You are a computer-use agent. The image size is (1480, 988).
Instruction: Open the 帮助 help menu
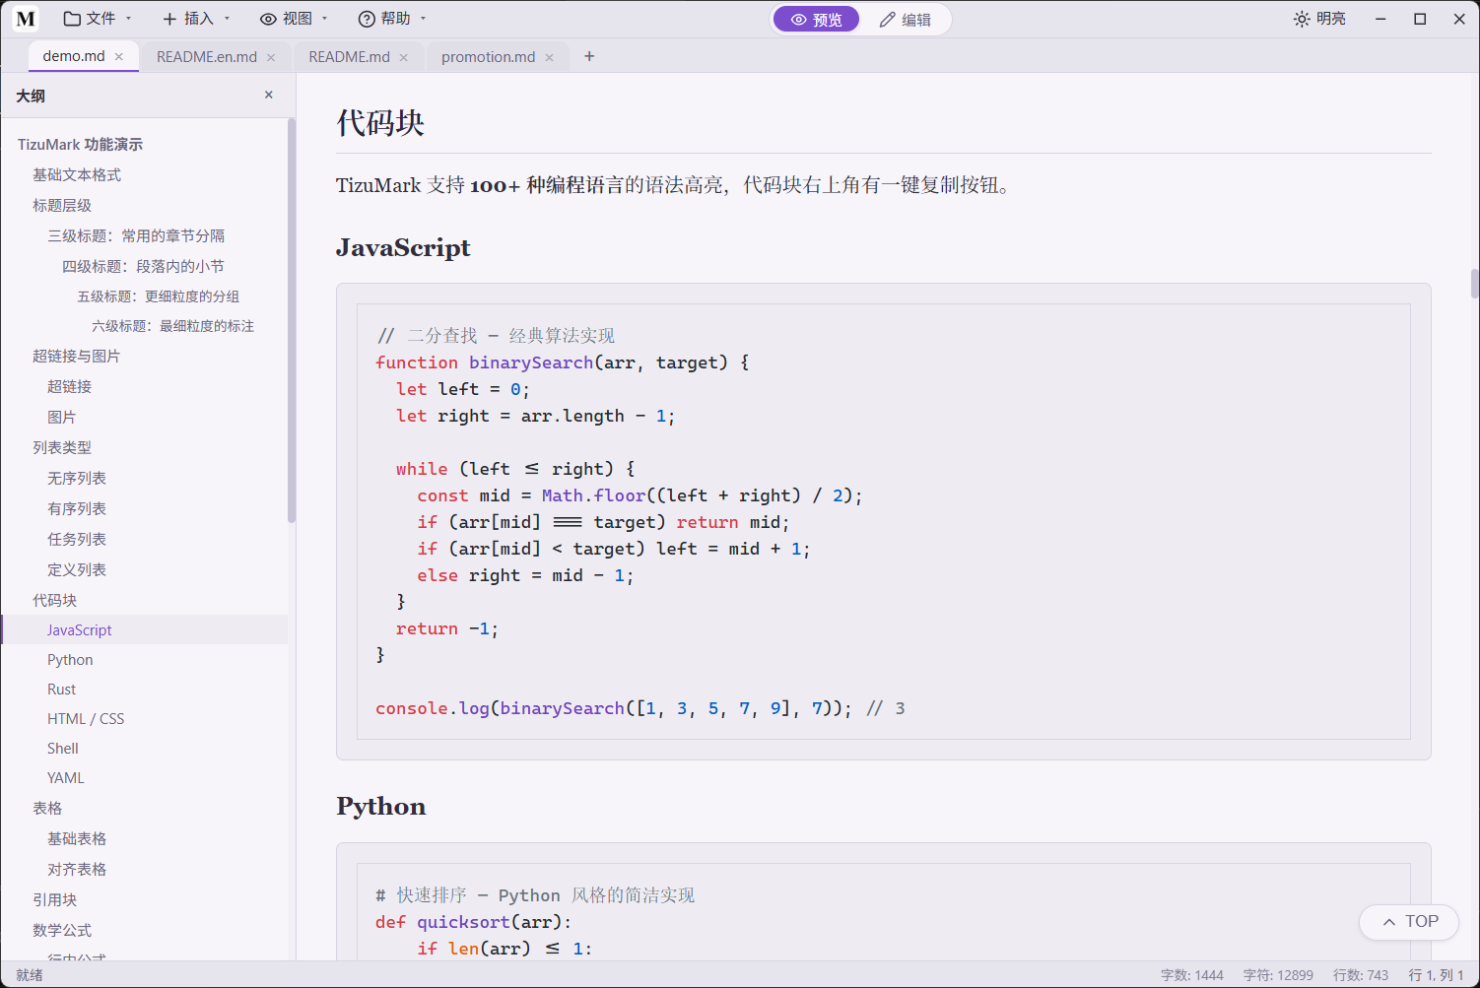click(392, 19)
